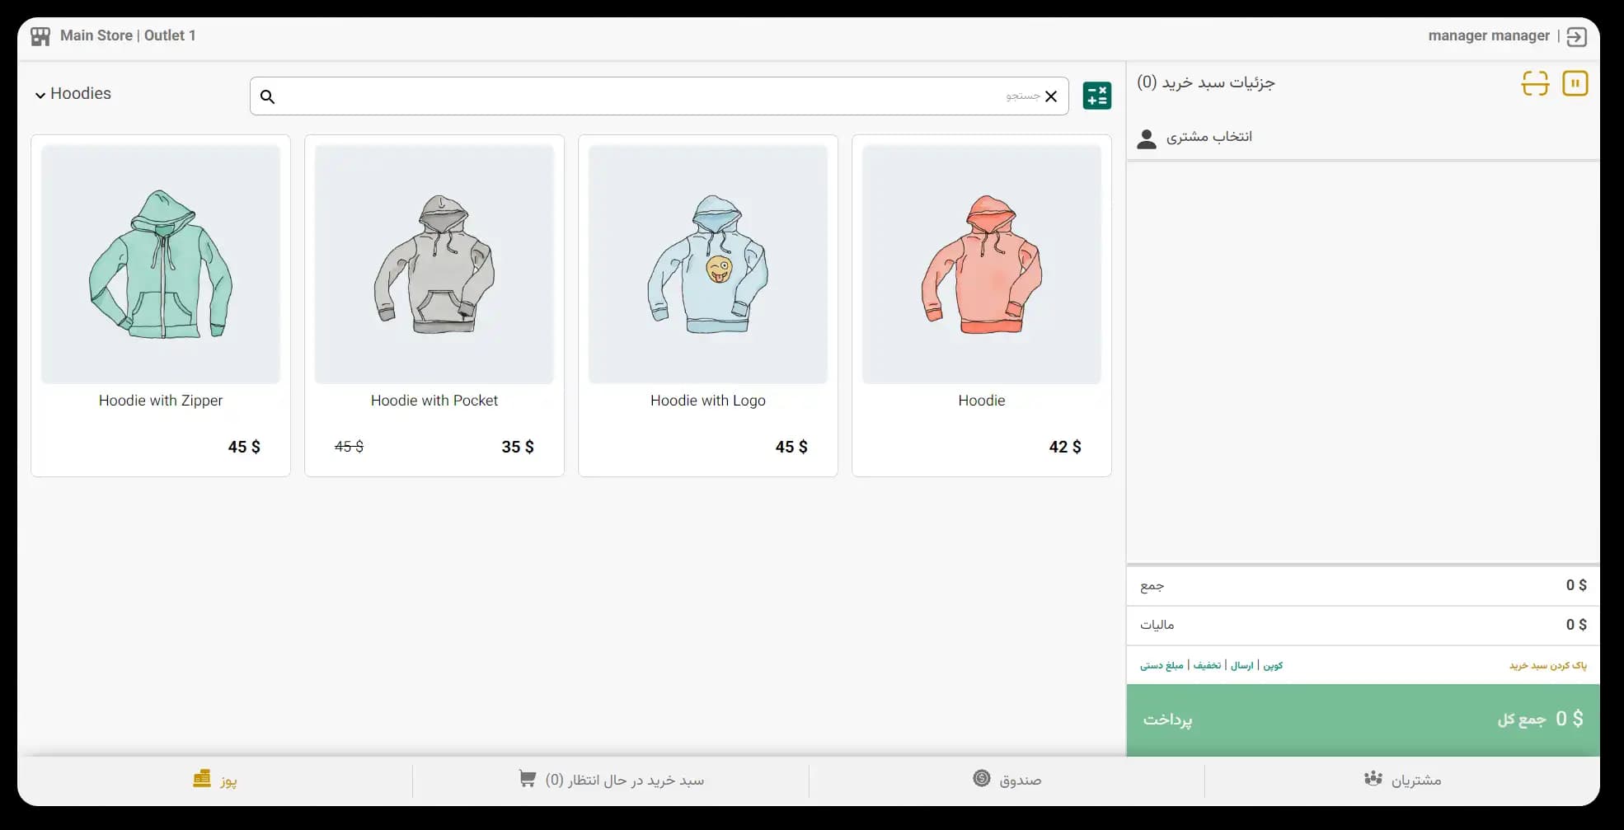Click the customer person icon
Viewport: 1624px width, 830px height.
click(1147, 138)
